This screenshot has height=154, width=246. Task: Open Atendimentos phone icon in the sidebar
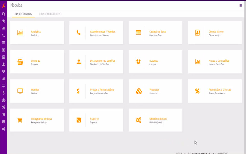[3, 35]
